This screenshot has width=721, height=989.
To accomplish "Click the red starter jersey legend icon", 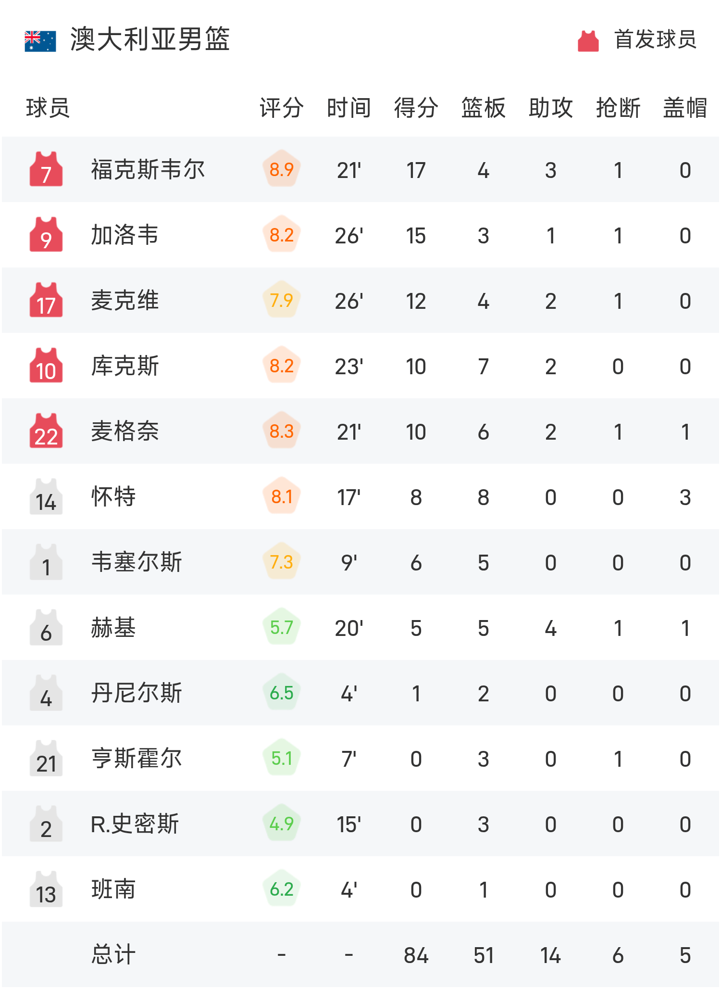I will click(587, 41).
